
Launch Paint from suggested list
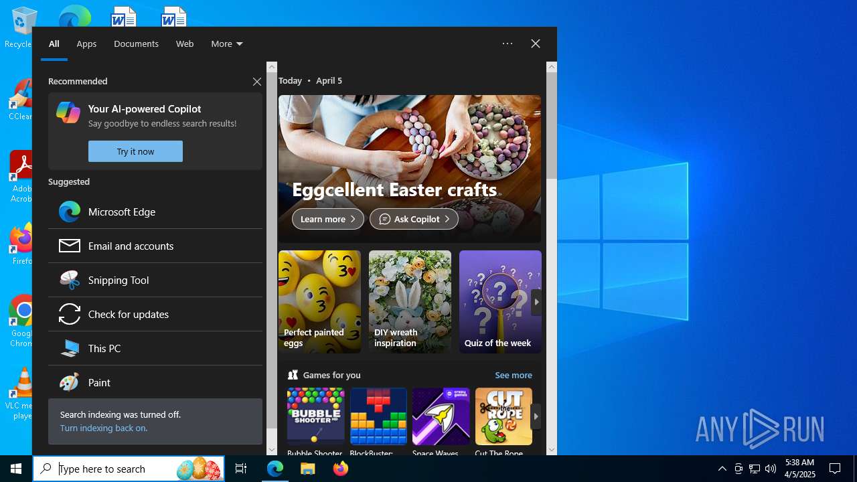[155, 382]
